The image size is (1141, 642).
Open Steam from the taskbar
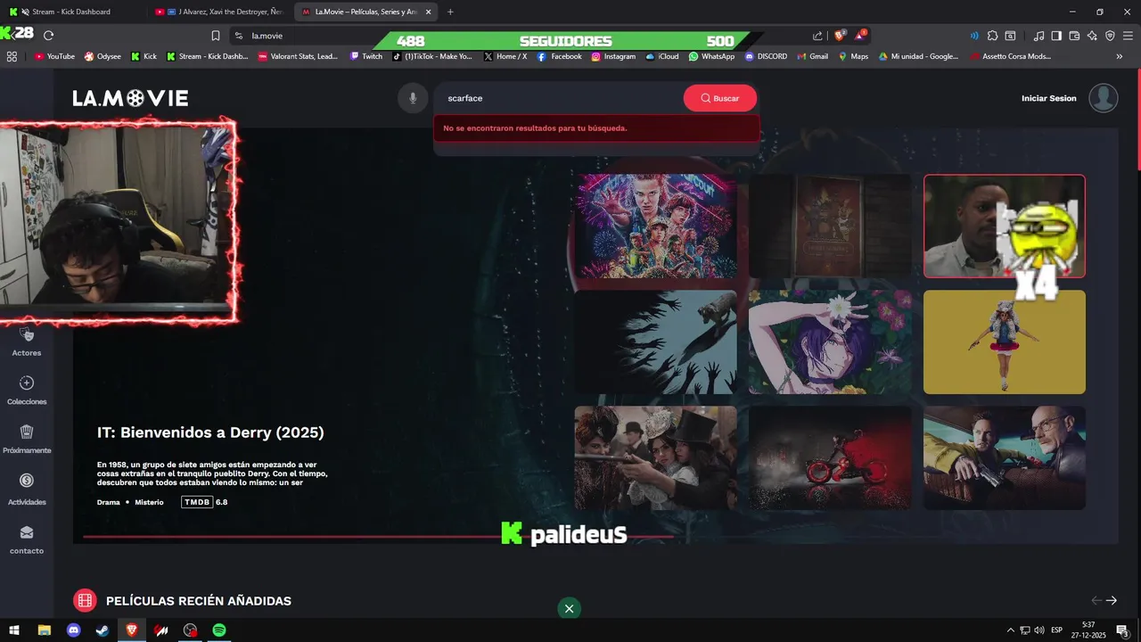pos(103,630)
